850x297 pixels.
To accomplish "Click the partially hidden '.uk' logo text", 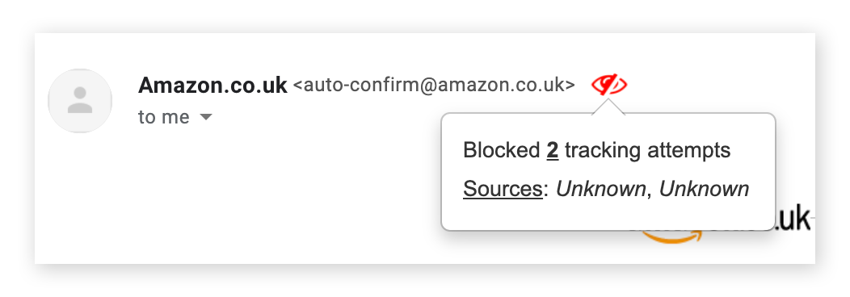I will pos(793,219).
